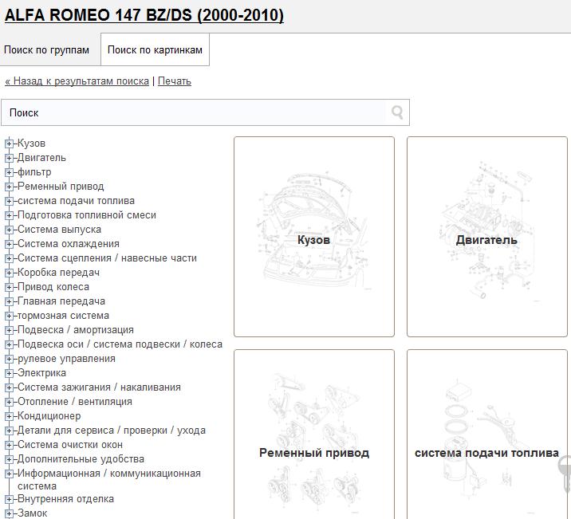Open the Двигатель diagram thumbnail
This screenshot has height=519, width=571.
tap(486, 237)
